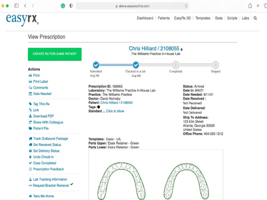Click the Track Outbound Package truck icon
267x200 pixels.
(30, 139)
